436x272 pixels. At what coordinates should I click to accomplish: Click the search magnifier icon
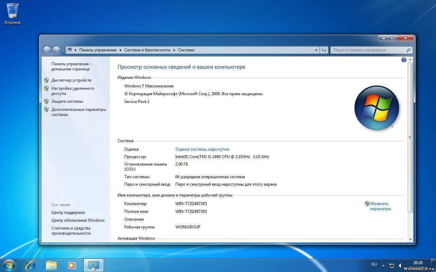point(409,50)
